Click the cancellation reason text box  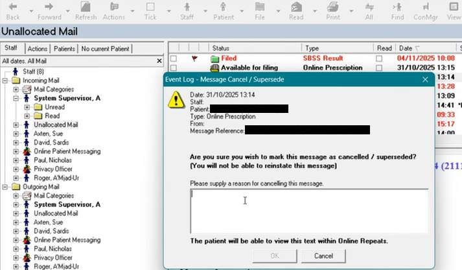click(308, 210)
